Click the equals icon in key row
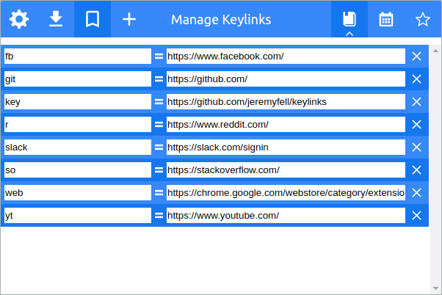Image resolution: width=442 pixels, height=295 pixels. point(159,102)
